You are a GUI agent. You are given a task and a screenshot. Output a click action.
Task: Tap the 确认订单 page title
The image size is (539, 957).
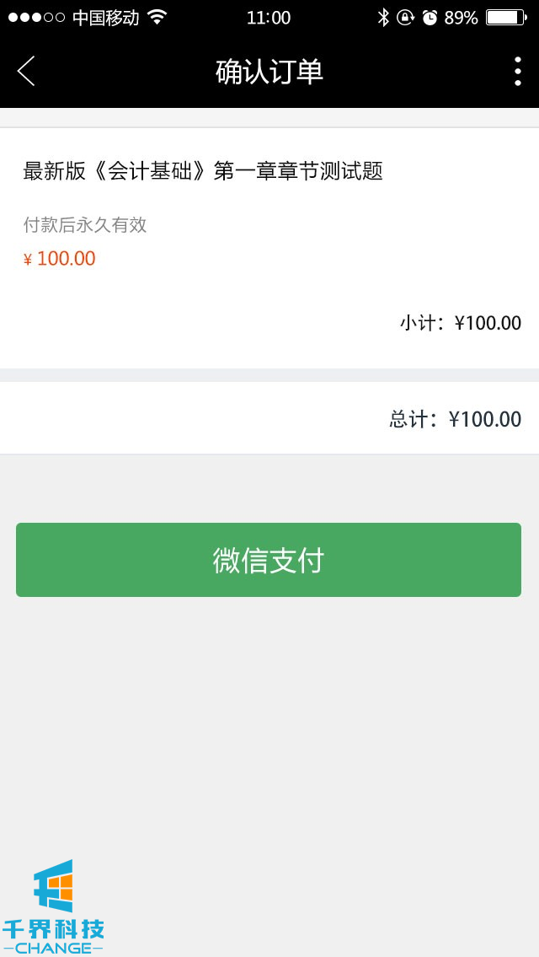pos(269,72)
